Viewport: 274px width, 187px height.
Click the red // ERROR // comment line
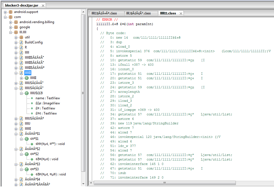point(107,19)
